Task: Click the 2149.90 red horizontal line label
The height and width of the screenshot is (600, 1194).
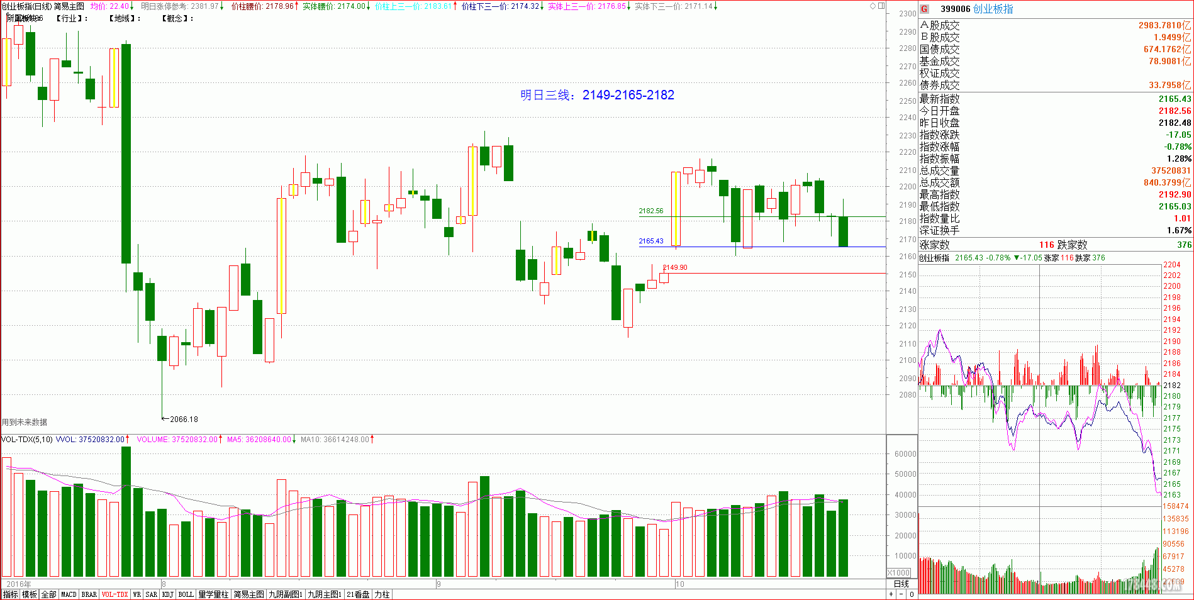Action: (x=675, y=267)
